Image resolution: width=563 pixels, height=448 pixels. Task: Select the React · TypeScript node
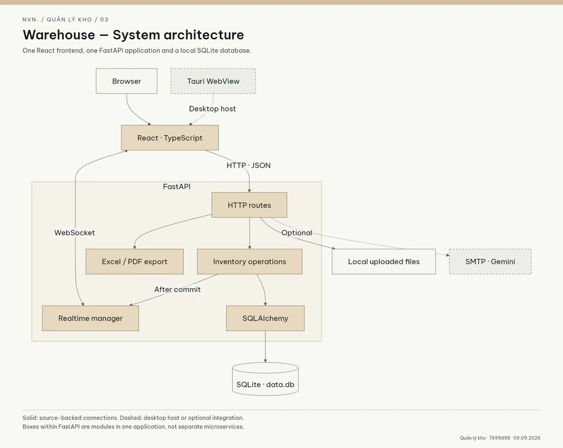170,138
